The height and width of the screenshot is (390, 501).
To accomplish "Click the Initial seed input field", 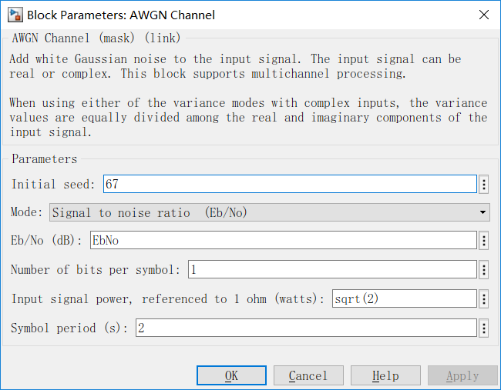I will click(290, 184).
